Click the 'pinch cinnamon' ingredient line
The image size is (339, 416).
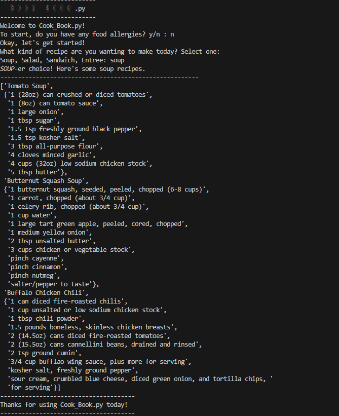tap(38, 267)
